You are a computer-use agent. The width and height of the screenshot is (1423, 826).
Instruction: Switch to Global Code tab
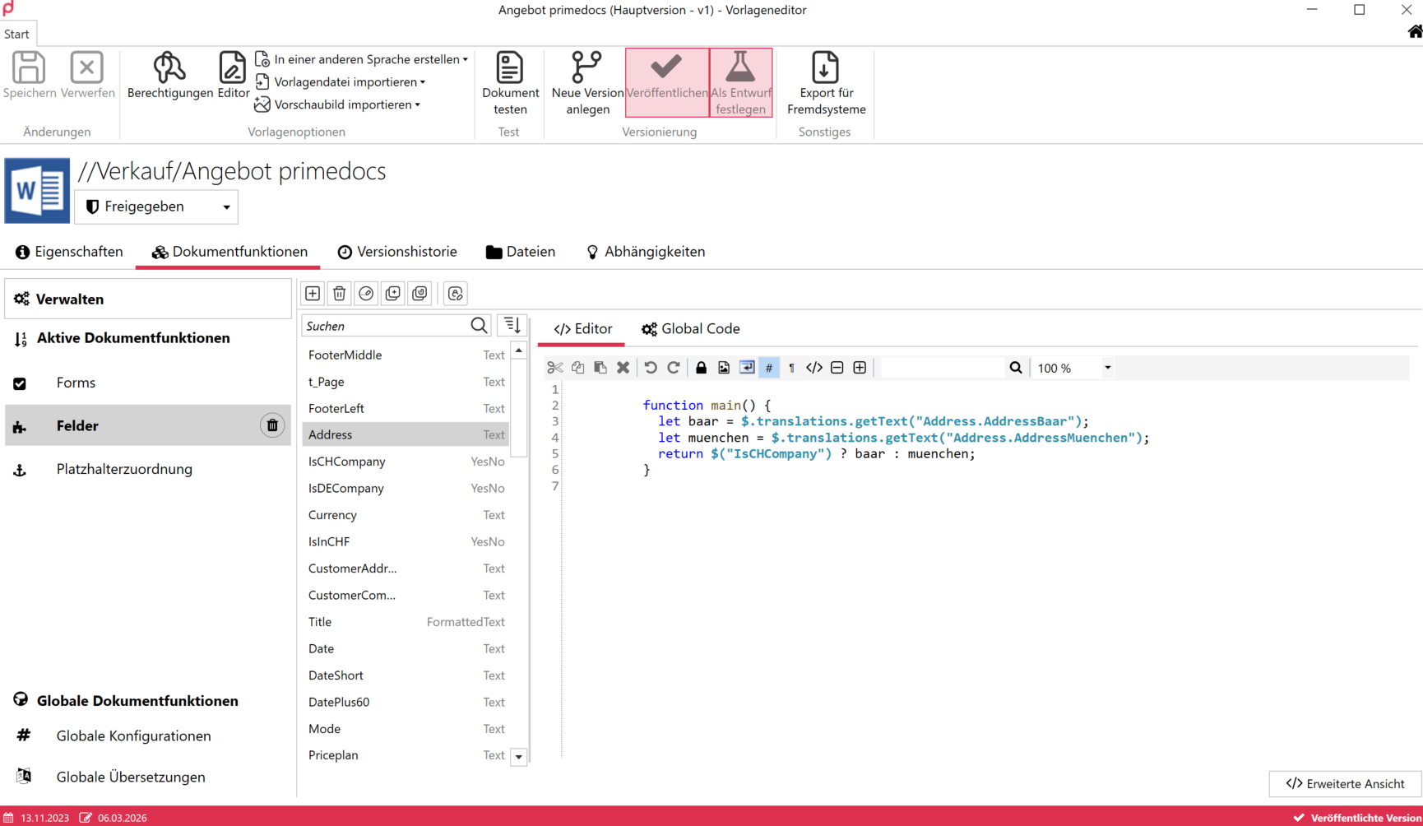coord(691,329)
